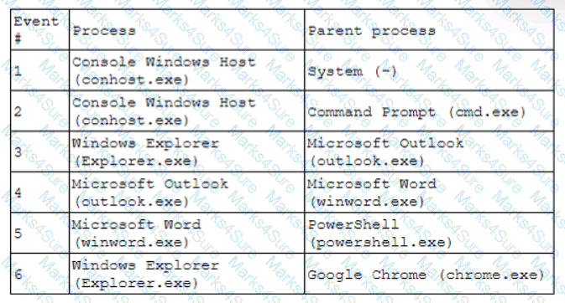The width and height of the screenshot is (565, 303).
Task: Select event number 4 cell
Action: (40, 193)
